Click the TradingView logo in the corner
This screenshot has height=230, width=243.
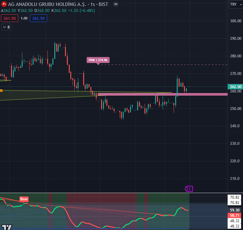pos(7,227)
